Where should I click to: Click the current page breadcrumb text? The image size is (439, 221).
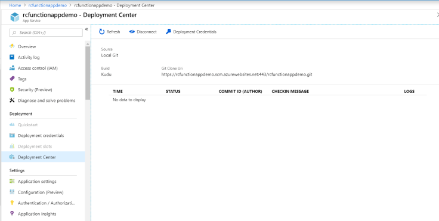click(115, 5)
